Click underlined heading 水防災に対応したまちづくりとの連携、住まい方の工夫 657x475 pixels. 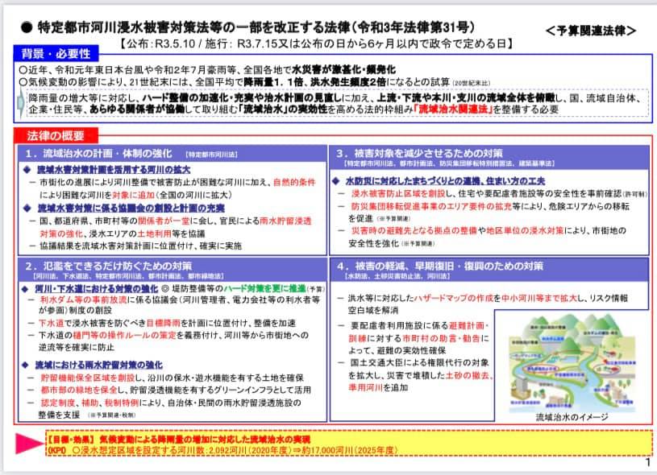click(x=445, y=181)
